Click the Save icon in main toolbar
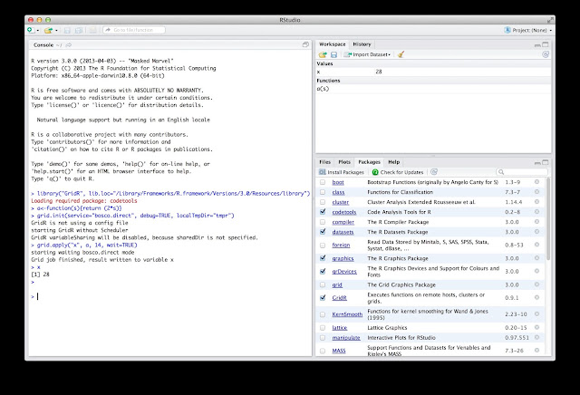 67,30
